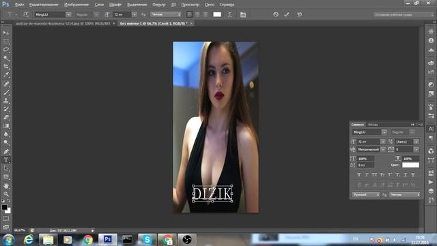The width and height of the screenshot is (437, 246).
Task: Select the Healing Brush tool
Action: (6, 83)
